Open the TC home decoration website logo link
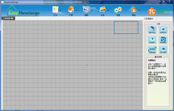This screenshot has height=111, width=174. pyautogui.click(x=158, y=11)
